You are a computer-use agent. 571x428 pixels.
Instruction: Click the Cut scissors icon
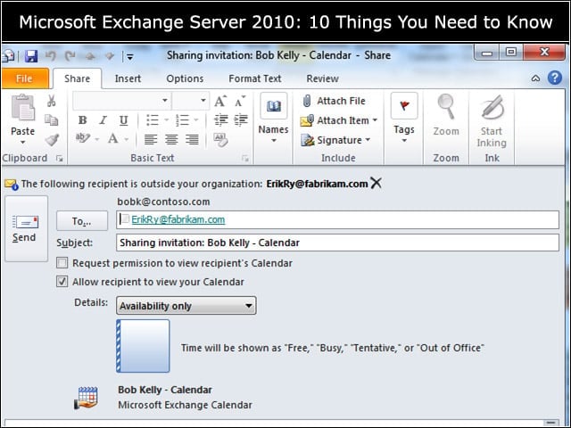coord(52,101)
